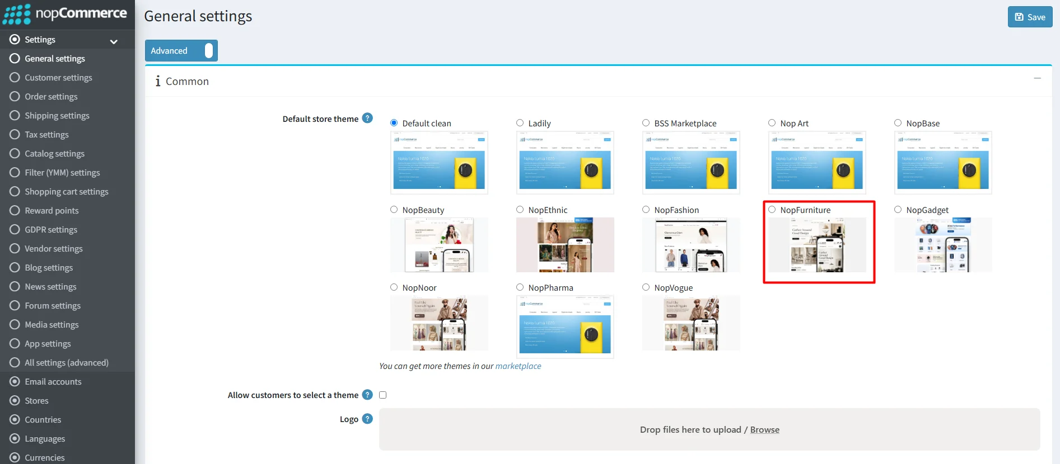The image size is (1060, 464).
Task: Select the NopNoor theme radio button
Action: pyautogui.click(x=394, y=287)
